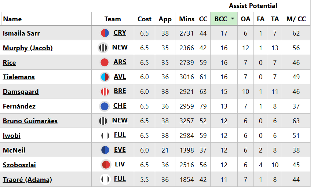Open the FUL team link for Iwobi

click(x=120, y=135)
